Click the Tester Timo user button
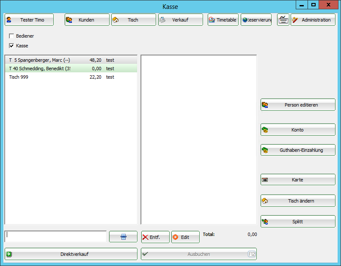The height and width of the screenshot is (266, 341). click(29, 20)
